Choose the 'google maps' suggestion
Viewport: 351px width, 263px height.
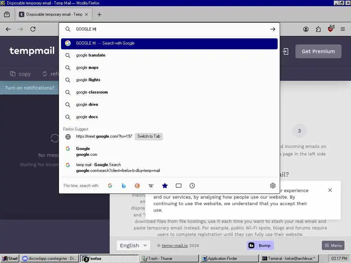coord(169,67)
